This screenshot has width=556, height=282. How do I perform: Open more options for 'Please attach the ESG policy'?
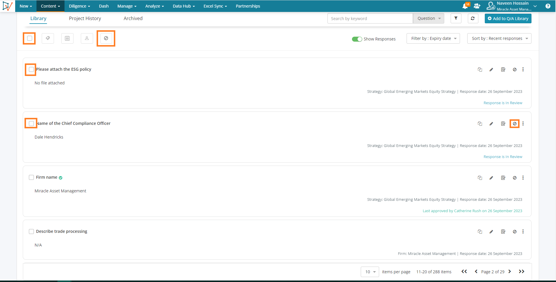tap(523, 70)
